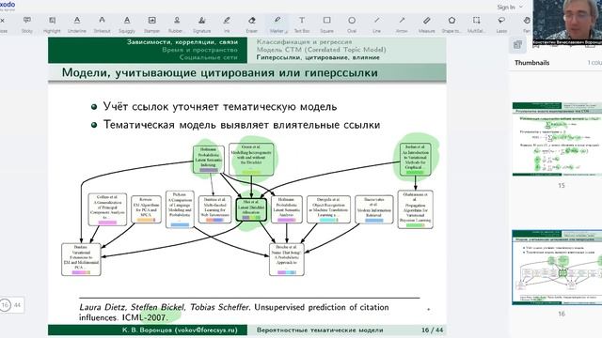Click the webcam video of the presenter
Screen dimensions: 602x338
(x=567, y=23)
